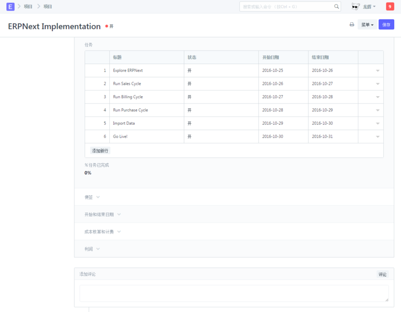Expand the 开始和结束日期 section
401x312 pixels.
(x=102, y=215)
